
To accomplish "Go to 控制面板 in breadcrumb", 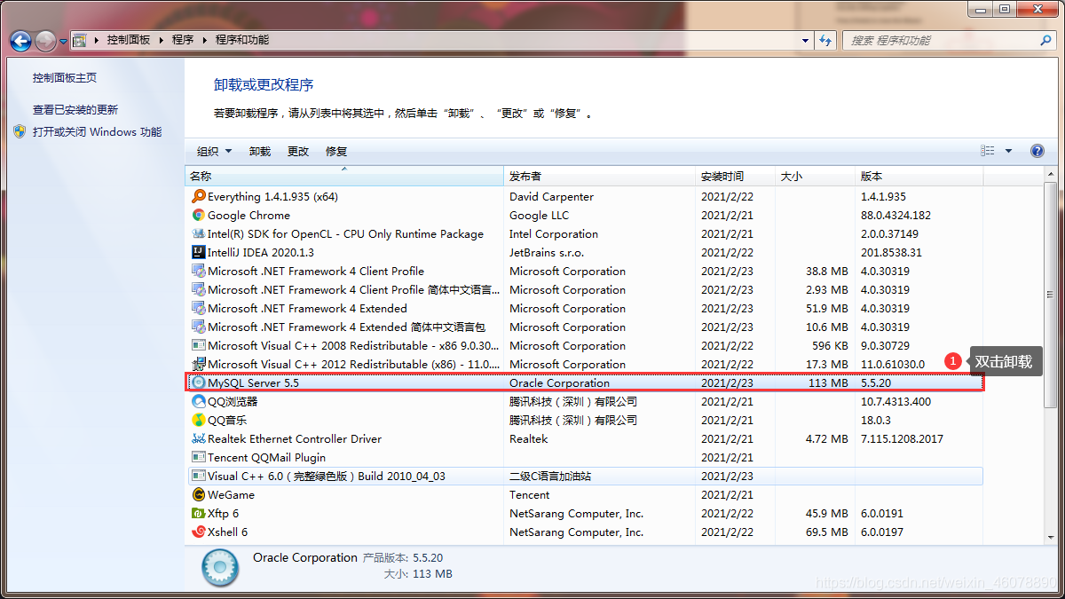I will point(129,40).
